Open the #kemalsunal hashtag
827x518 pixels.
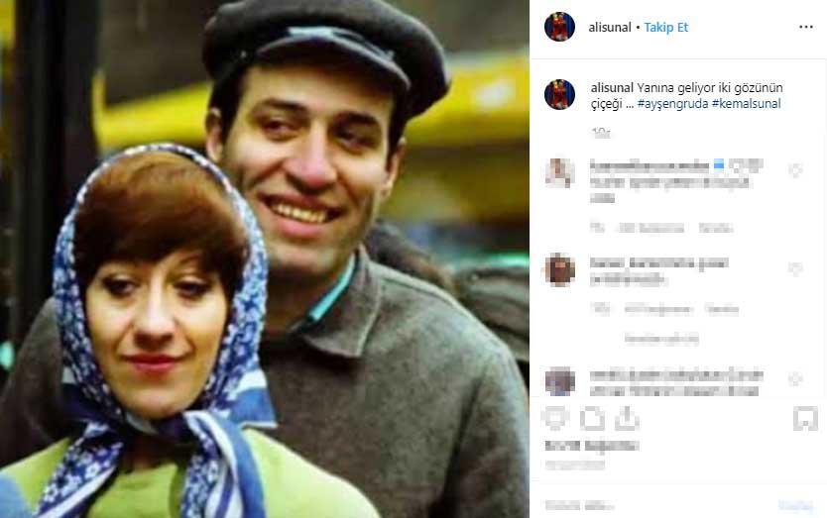pos(747,104)
